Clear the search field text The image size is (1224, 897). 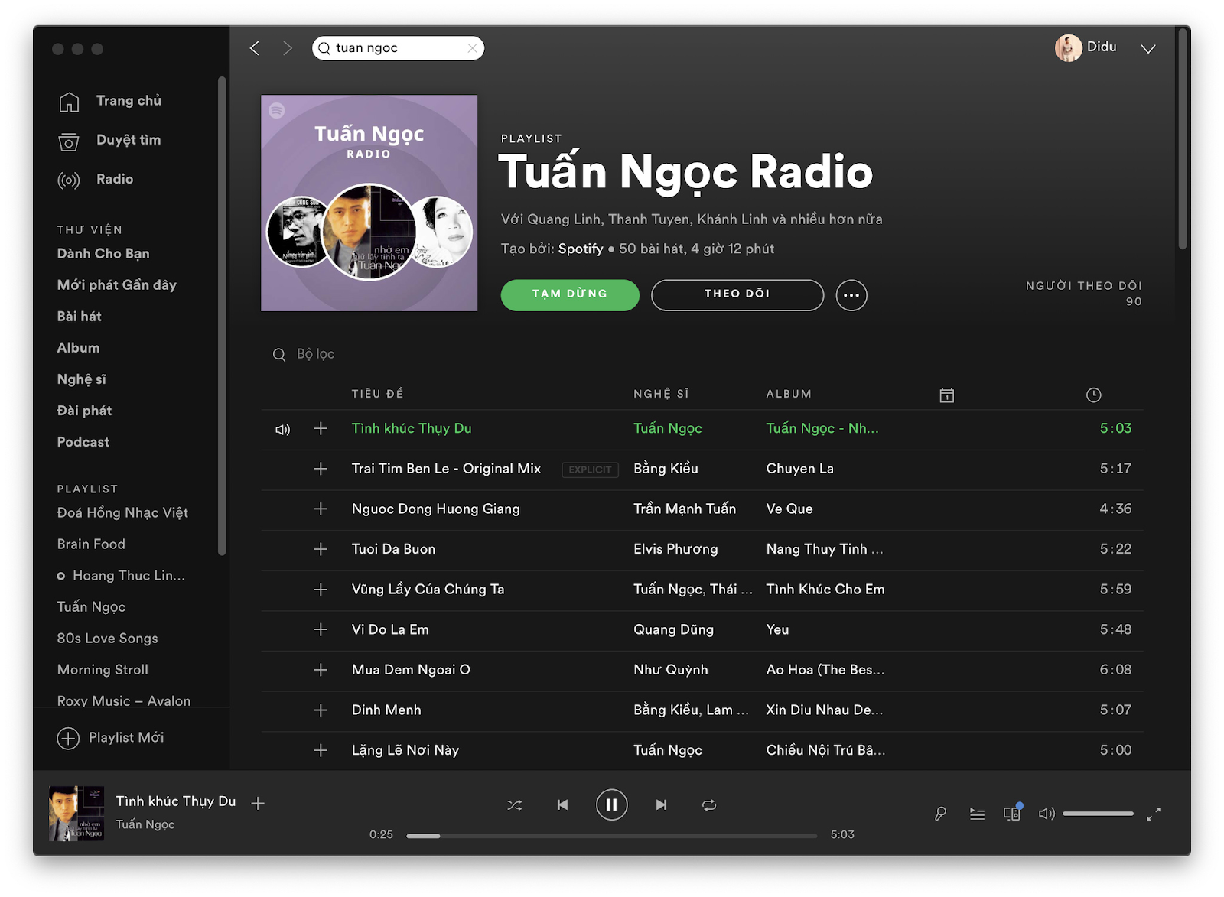(472, 48)
